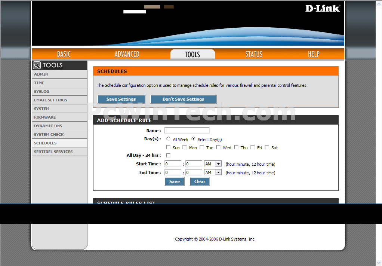Click the scrollbar up arrow

[x=379, y=4]
